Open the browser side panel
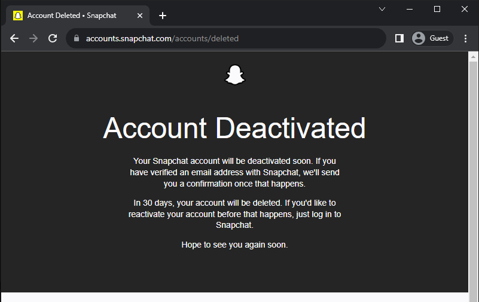This screenshot has width=479, height=302. pos(399,38)
